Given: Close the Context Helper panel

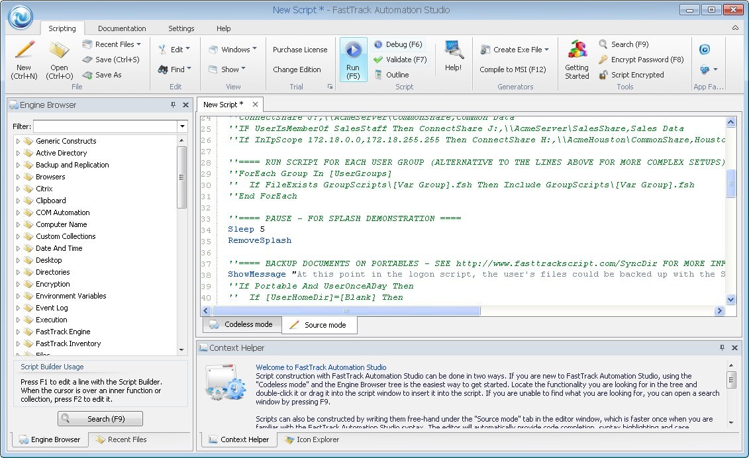Looking at the screenshot, I should (734, 348).
